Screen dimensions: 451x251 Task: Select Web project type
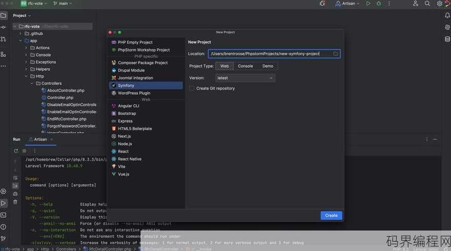click(x=224, y=66)
